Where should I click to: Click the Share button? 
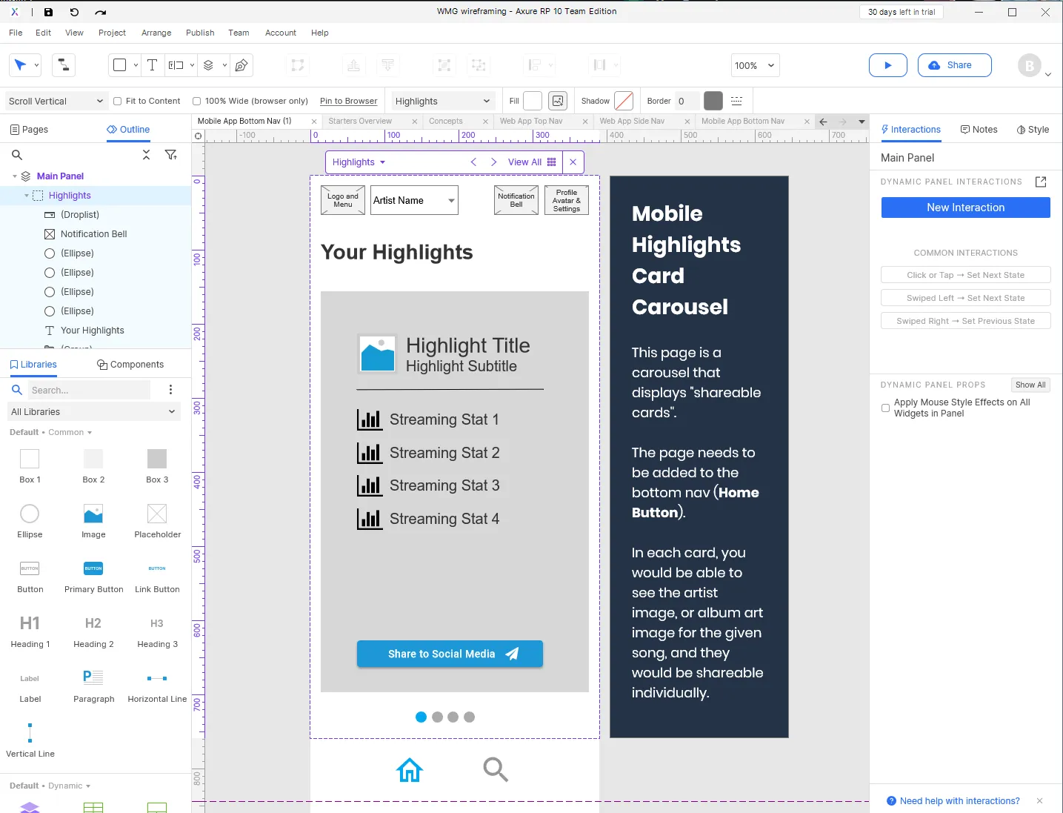pos(954,65)
